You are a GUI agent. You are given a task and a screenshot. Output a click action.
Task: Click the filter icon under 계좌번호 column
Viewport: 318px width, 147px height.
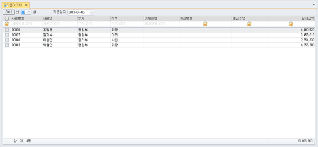[205, 24]
